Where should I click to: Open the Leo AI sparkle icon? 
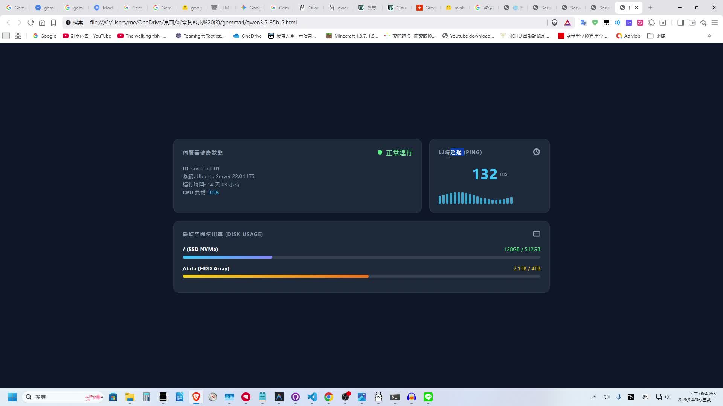703,23
